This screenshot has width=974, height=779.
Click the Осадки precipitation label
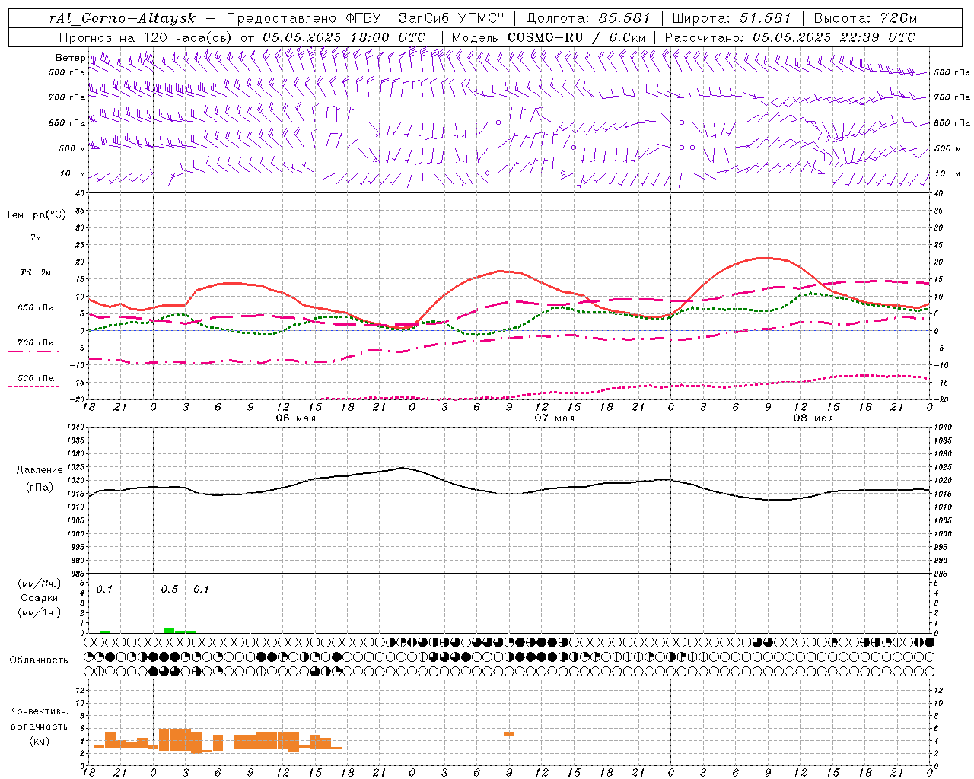coord(39,598)
